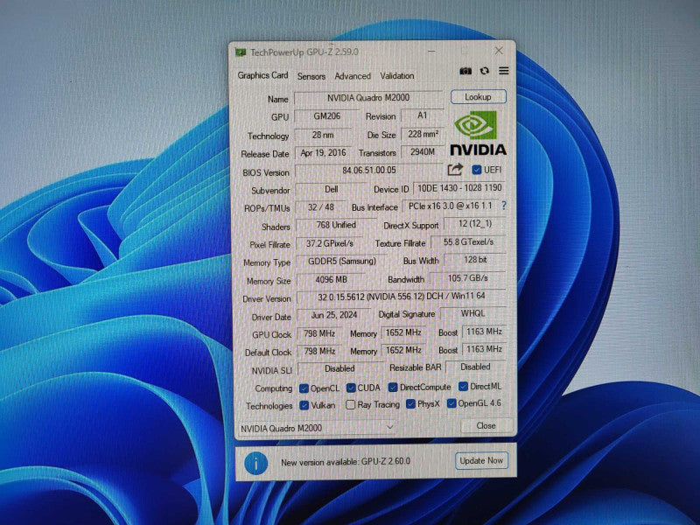700x525 pixels.
Task: Click the NVIDIA SLI value Disabled
Action: [x=339, y=368]
